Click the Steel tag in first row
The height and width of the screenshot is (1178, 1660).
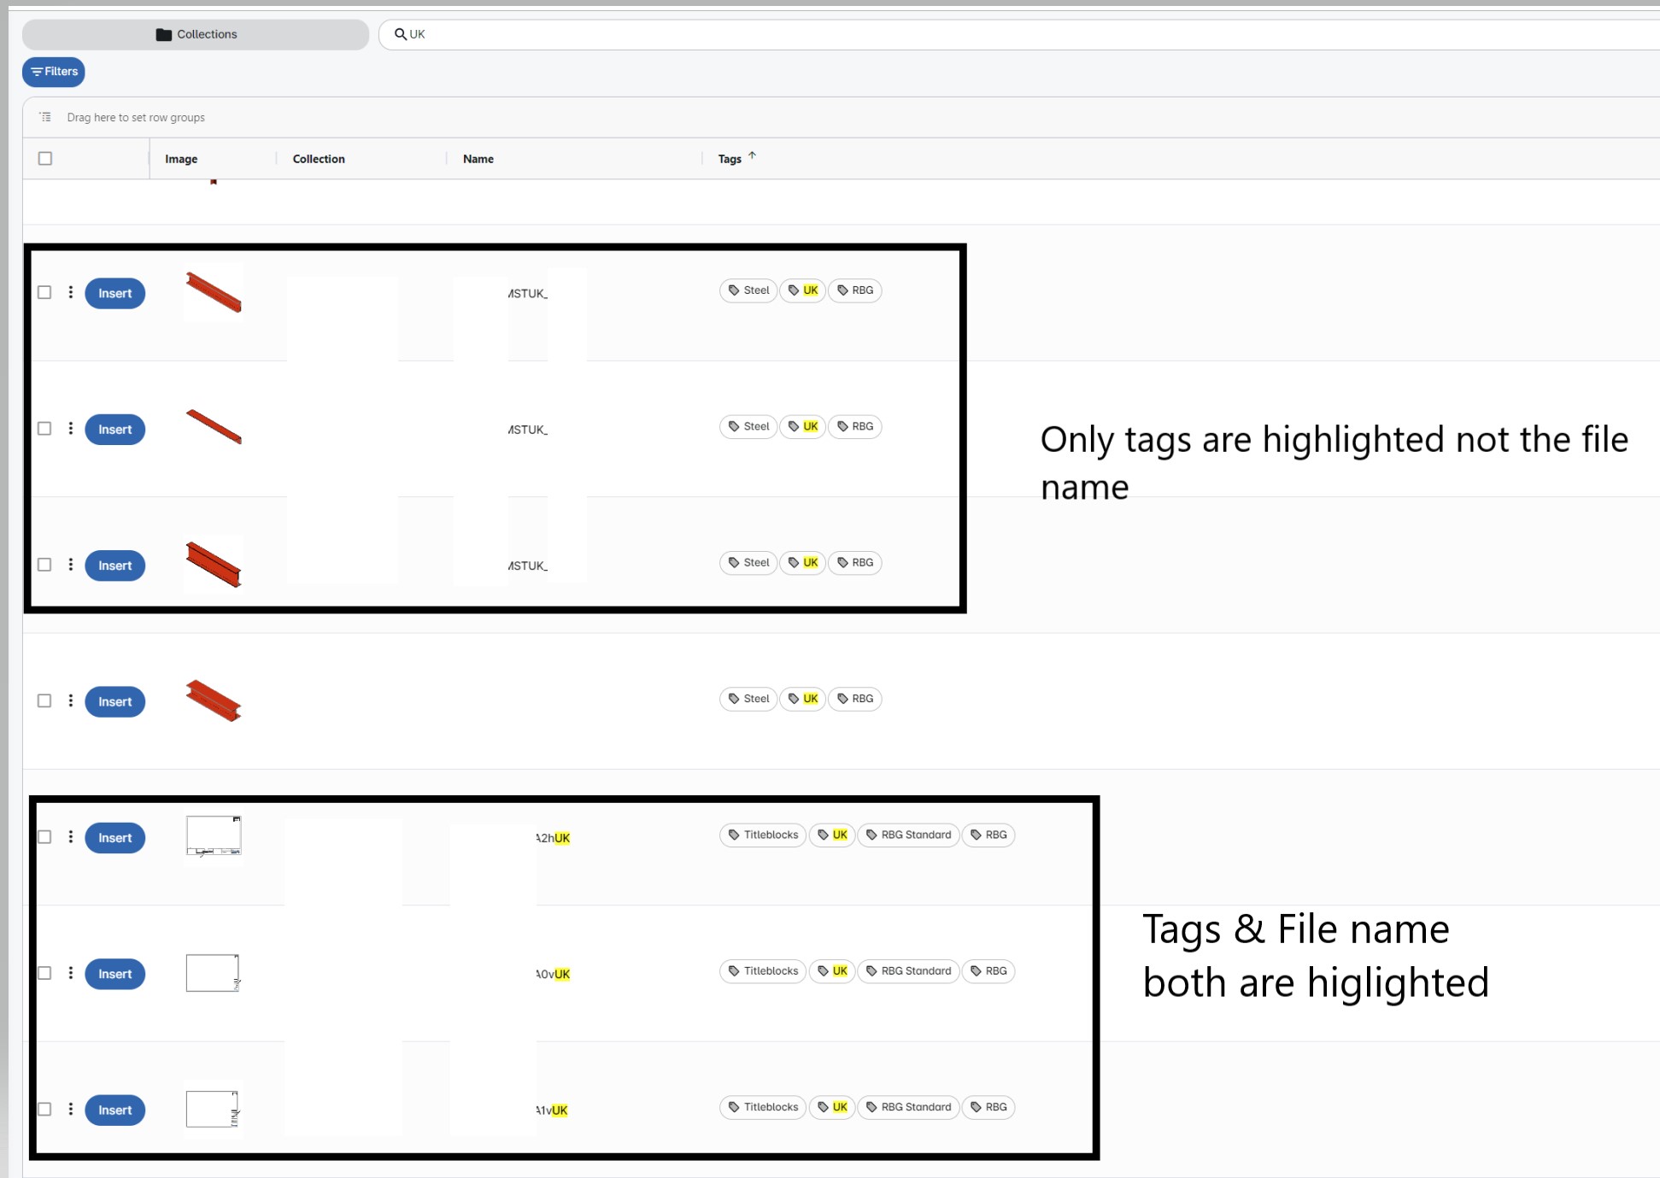pos(748,290)
